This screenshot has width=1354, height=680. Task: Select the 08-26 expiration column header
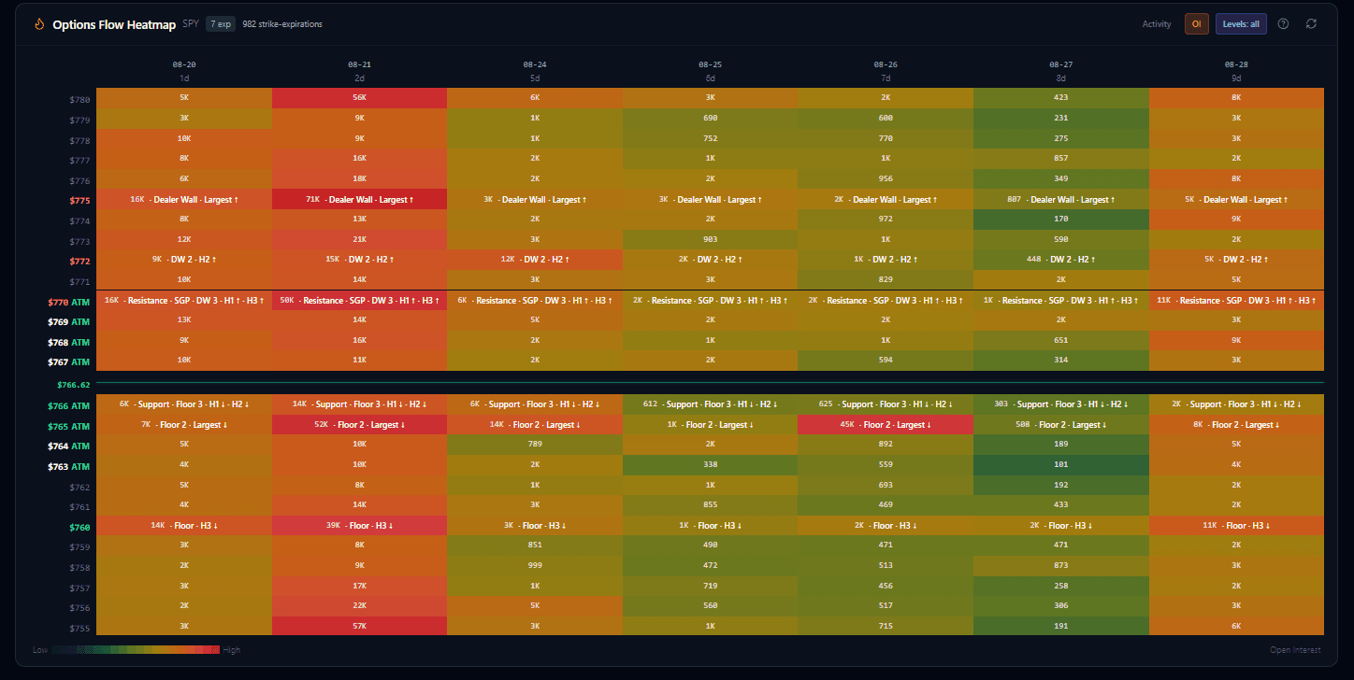click(886, 71)
